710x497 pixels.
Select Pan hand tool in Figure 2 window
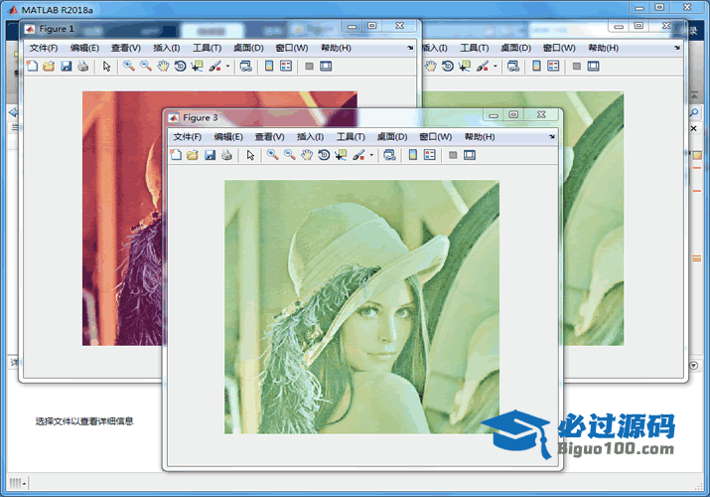click(x=430, y=67)
